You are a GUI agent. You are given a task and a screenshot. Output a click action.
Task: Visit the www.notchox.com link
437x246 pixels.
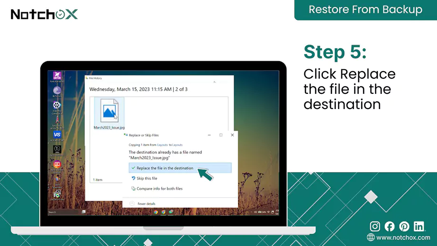click(x=403, y=237)
